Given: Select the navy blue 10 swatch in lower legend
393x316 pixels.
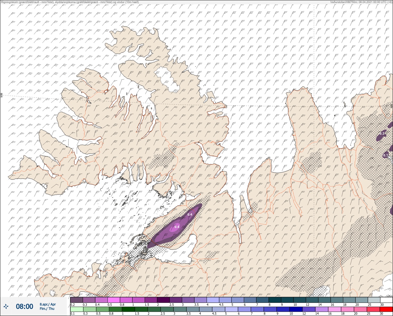Looking at the screenshot, I should coord(296,309).
